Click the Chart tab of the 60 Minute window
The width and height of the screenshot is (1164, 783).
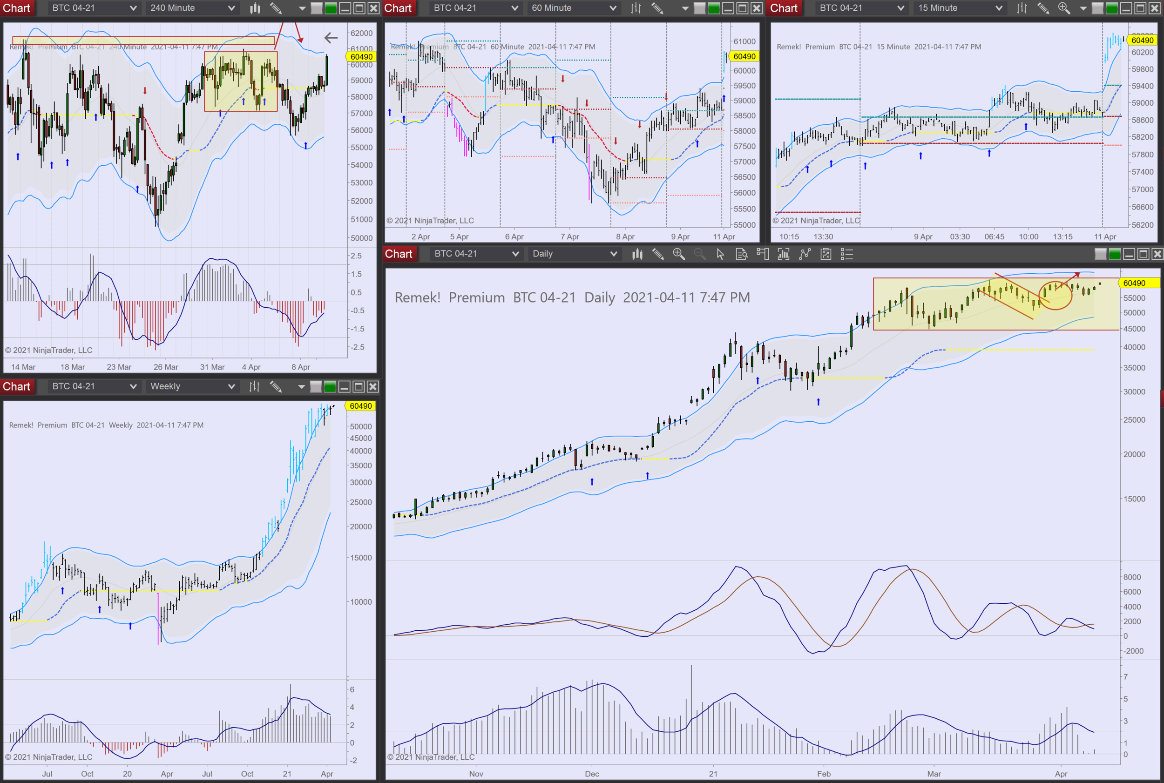coord(398,8)
